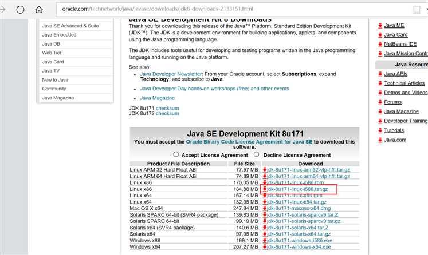Click the Product / File Description column header
This screenshot has width=428, height=255.
click(179, 164)
